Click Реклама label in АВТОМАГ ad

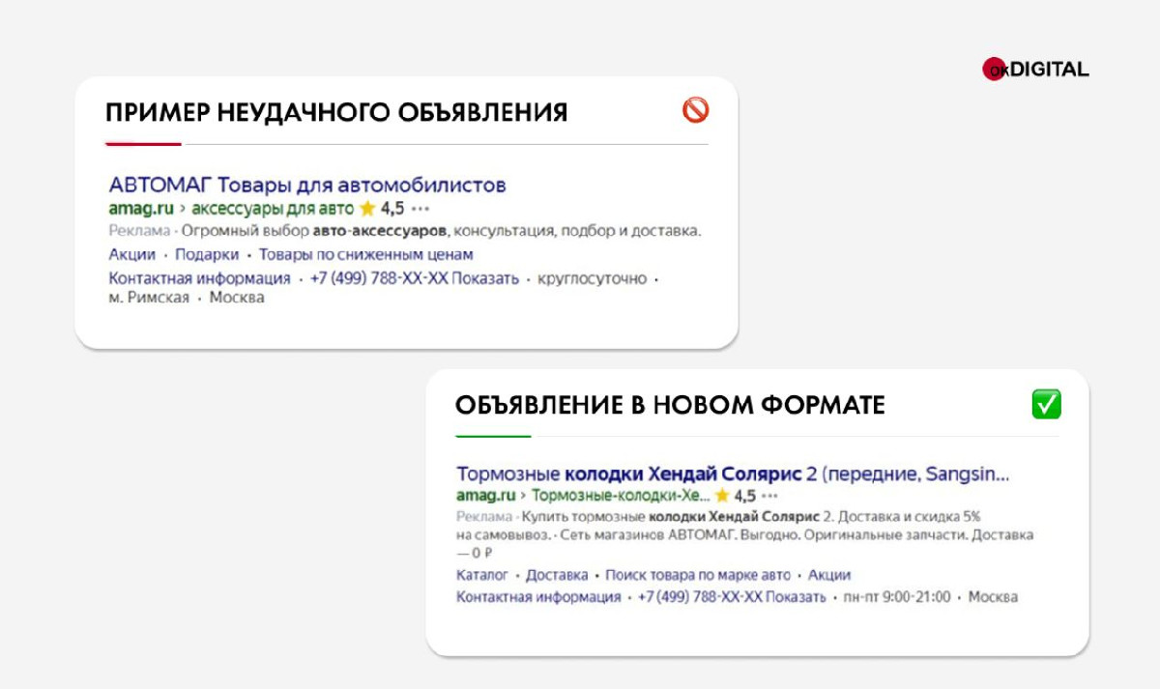tap(139, 231)
